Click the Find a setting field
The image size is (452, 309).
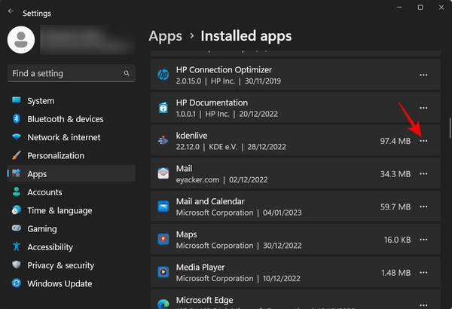click(72, 73)
